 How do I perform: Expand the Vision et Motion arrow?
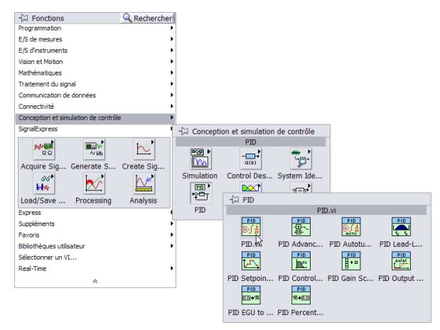tap(172, 61)
